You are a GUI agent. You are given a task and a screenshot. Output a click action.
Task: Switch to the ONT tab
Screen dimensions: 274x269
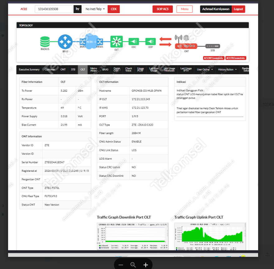tap(63, 70)
